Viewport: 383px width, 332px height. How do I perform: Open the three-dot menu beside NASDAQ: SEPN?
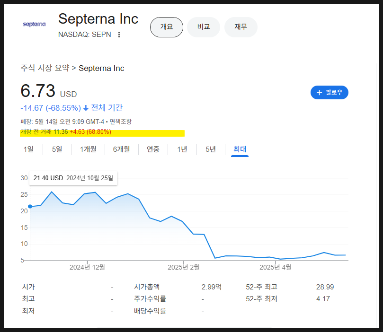point(119,35)
